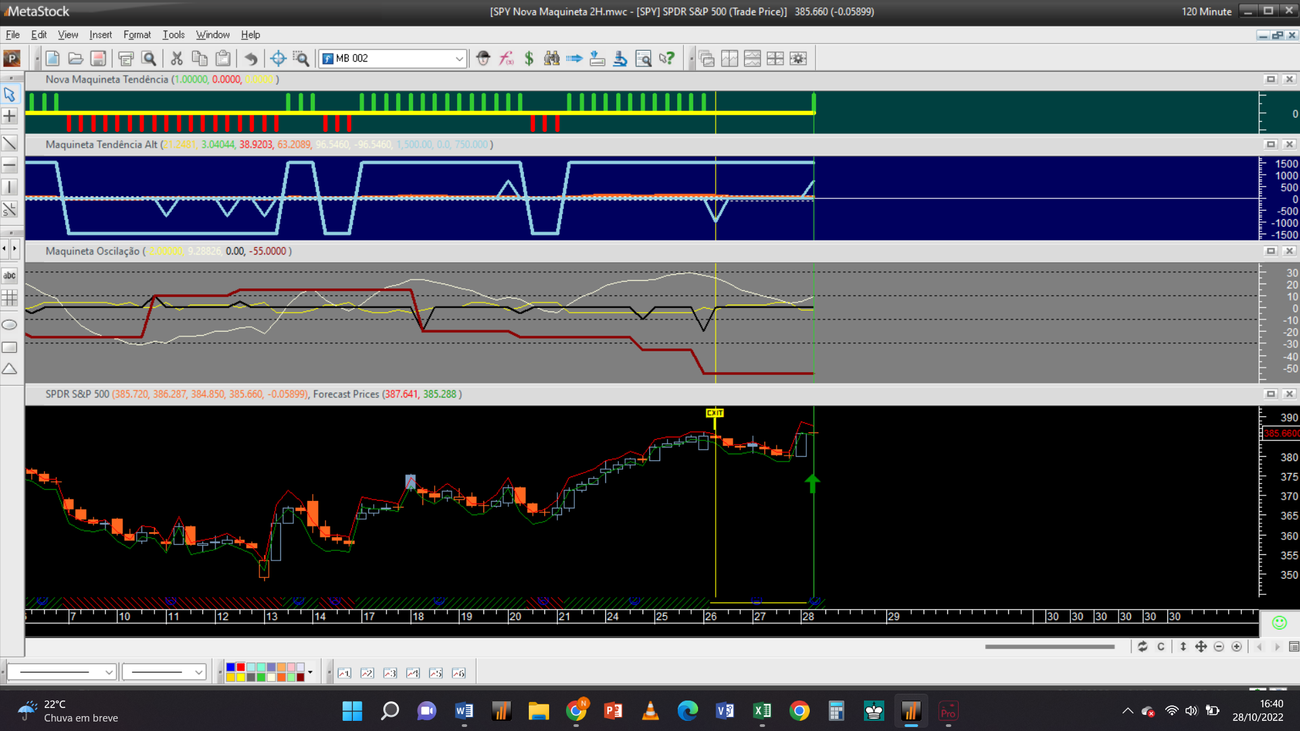This screenshot has width=1300, height=731.
Task: Click the crosshair data window icon
Action: tap(278, 59)
